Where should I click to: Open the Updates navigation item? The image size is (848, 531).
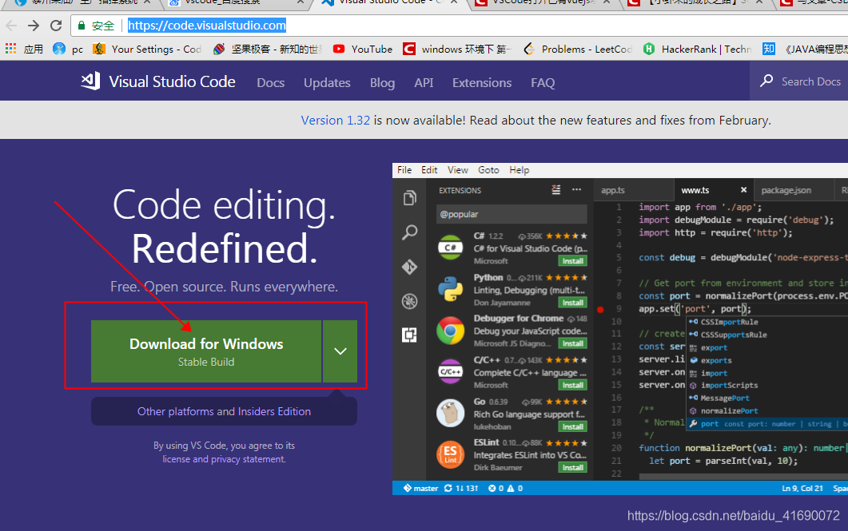(x=327, y=83)
